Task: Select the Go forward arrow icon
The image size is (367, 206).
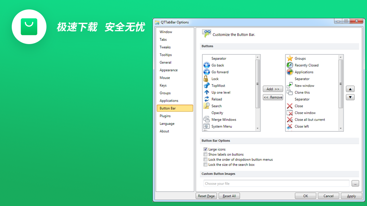Action: pos(206,72)
